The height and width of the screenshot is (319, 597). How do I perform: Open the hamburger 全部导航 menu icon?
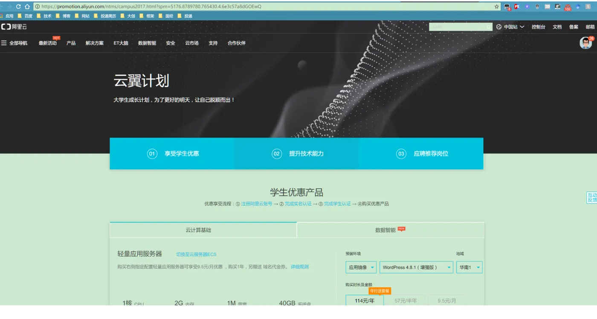point(4,43)
